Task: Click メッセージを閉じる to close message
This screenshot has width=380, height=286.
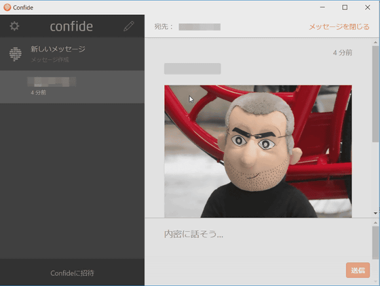Action: (x=339, y=26)
